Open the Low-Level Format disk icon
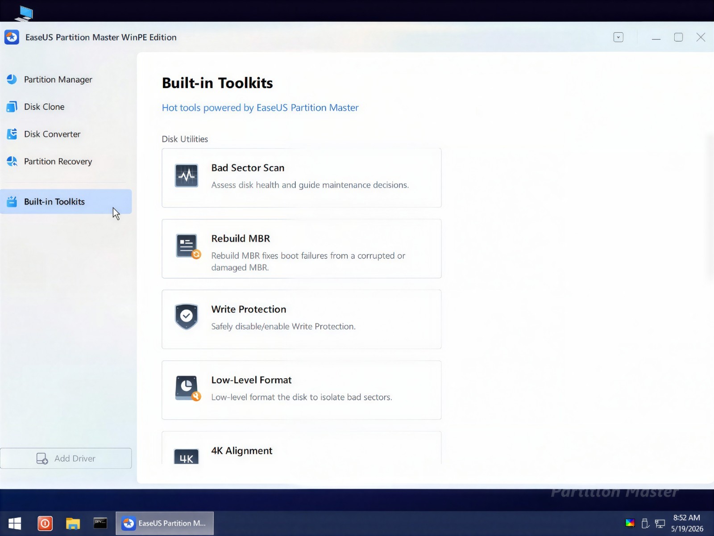This screenshot has height=536, width=714. point(188,388)
